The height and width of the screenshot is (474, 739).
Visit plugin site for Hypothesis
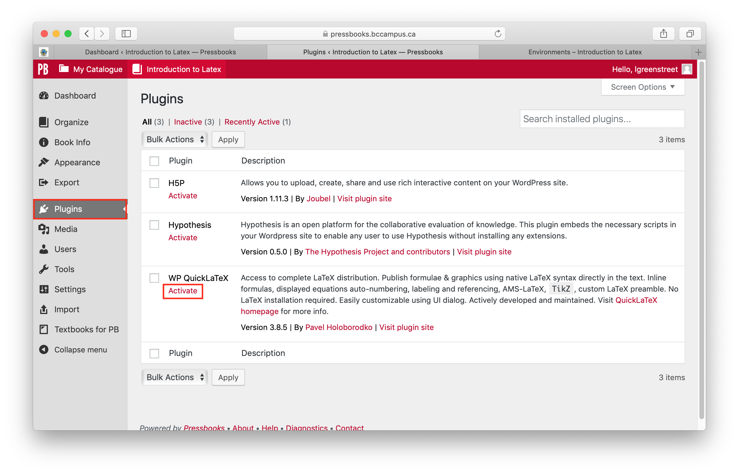pos(484,252)
